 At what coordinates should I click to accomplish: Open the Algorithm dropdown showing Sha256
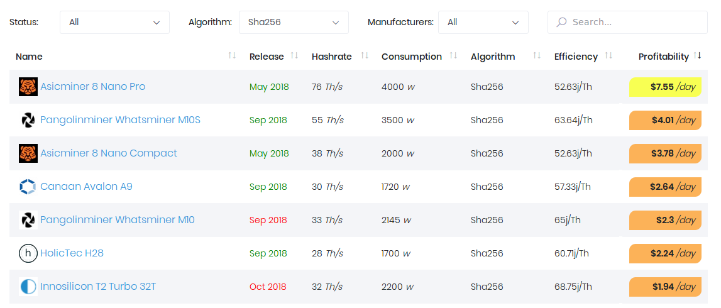294,22
